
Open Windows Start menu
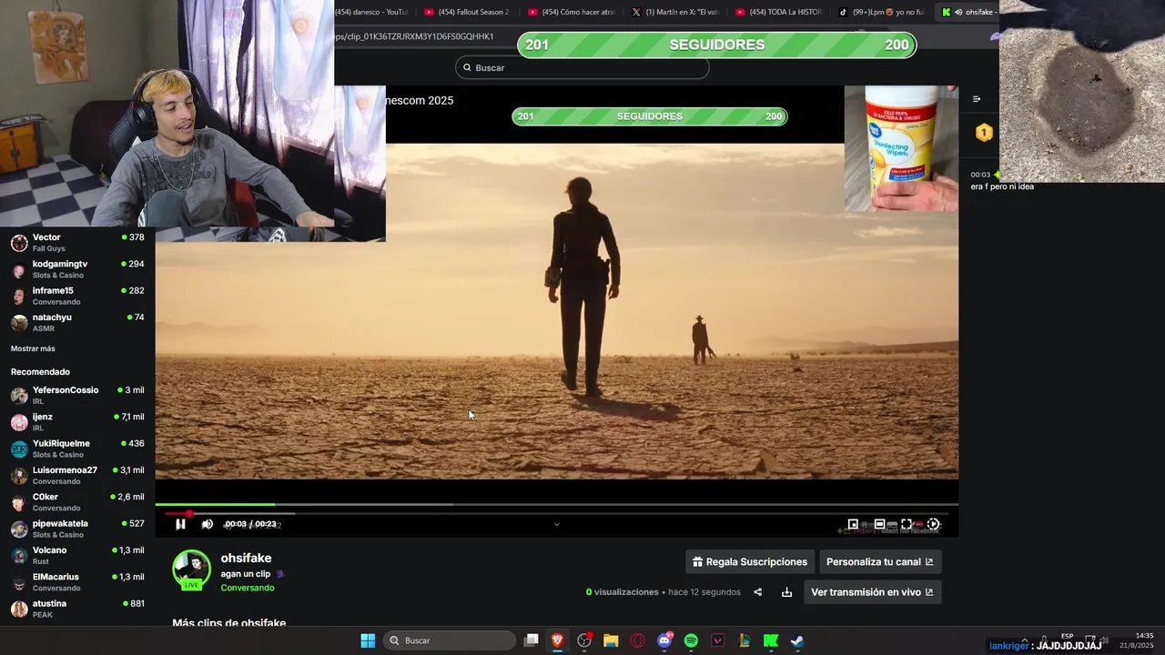pos(368,640)
